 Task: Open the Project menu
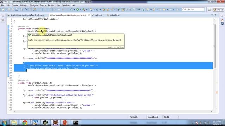(51, 5)
